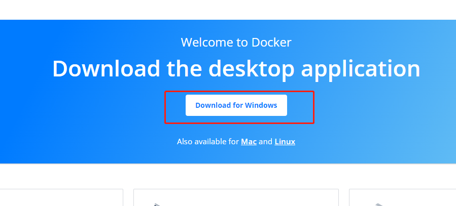Open the Mac download link
The width and height of the screenshot is (456, 206).
click(x=249, y=142)
